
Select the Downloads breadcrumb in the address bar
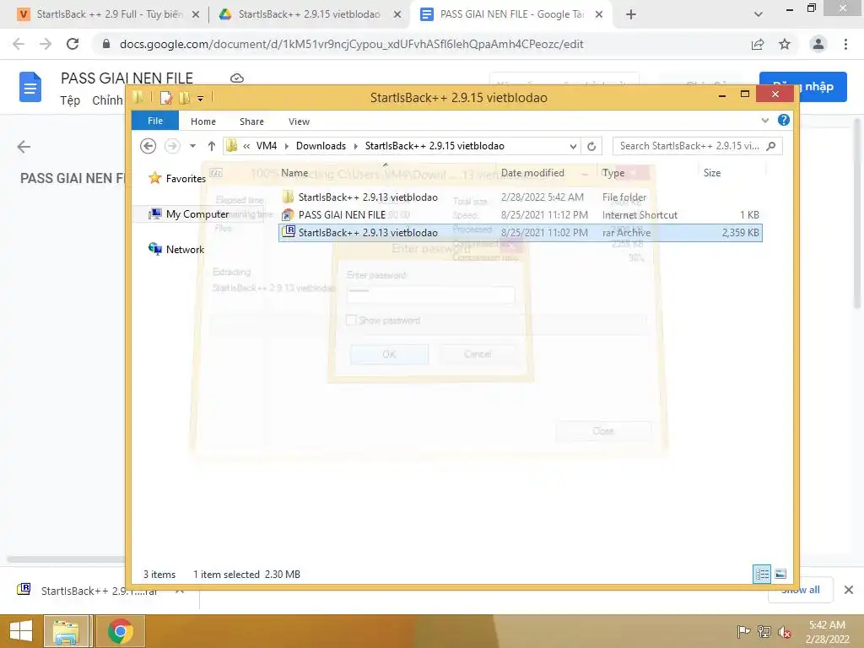[x=321, y=146]
